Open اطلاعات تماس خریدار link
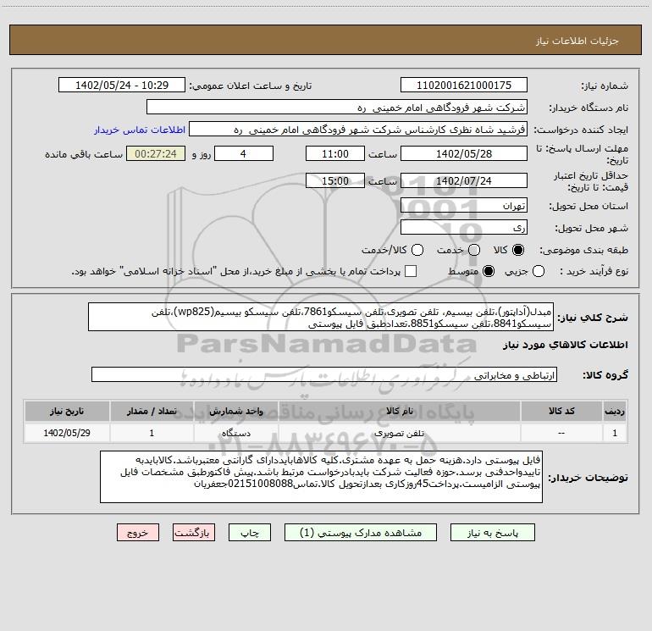Screen dimensions: 652x631 [140, 130]
